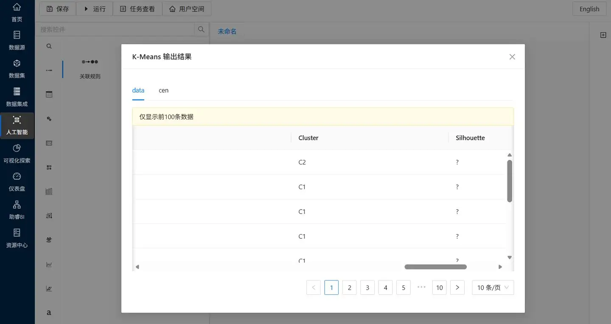Switch language with English button

coord(589,9)
